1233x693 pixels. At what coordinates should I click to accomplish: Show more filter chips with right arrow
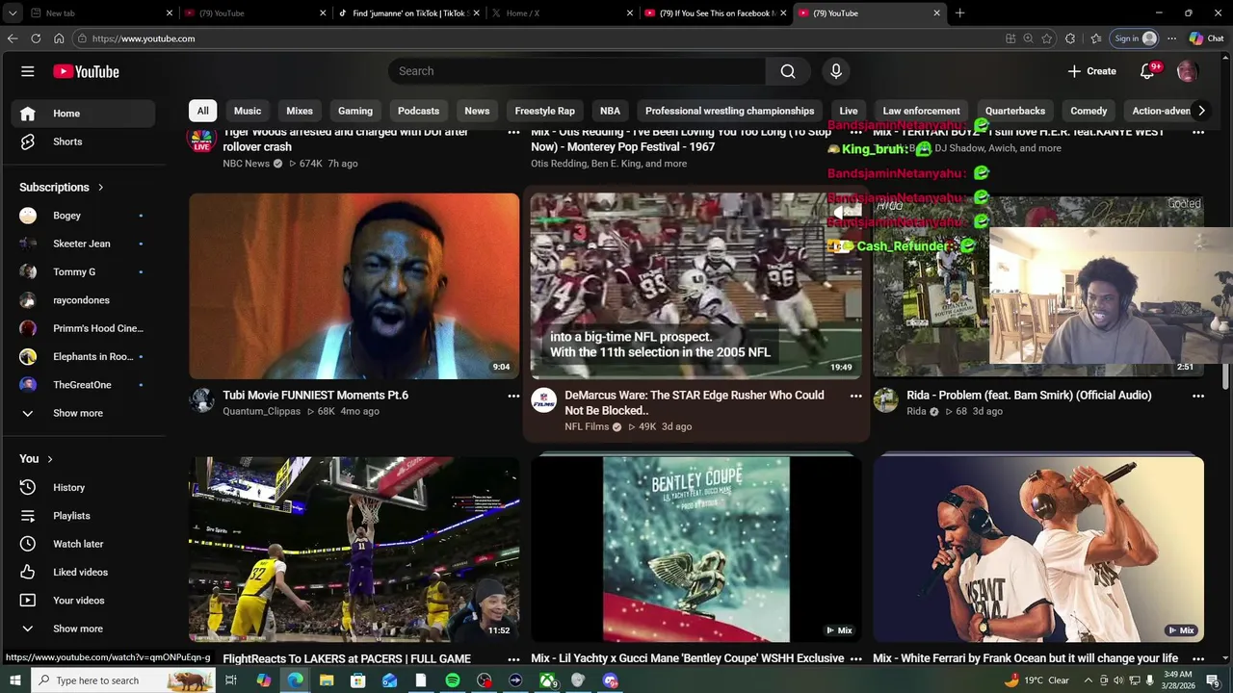pyautogui.click(x=1201, y=111)
